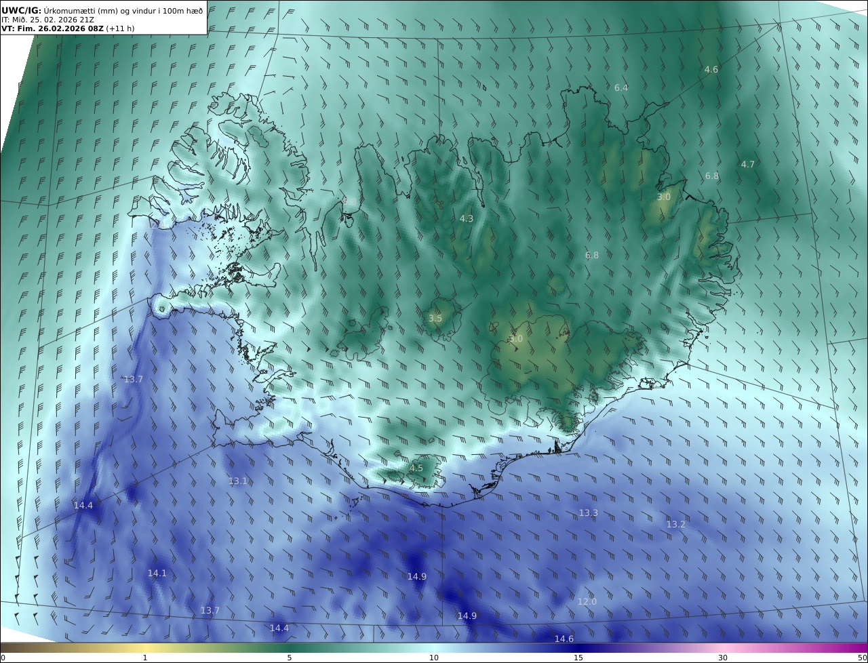The width and height of the screenshot is (868, 663).
Task: Click the 13.2 value label
Action: (x=675, y=524)
